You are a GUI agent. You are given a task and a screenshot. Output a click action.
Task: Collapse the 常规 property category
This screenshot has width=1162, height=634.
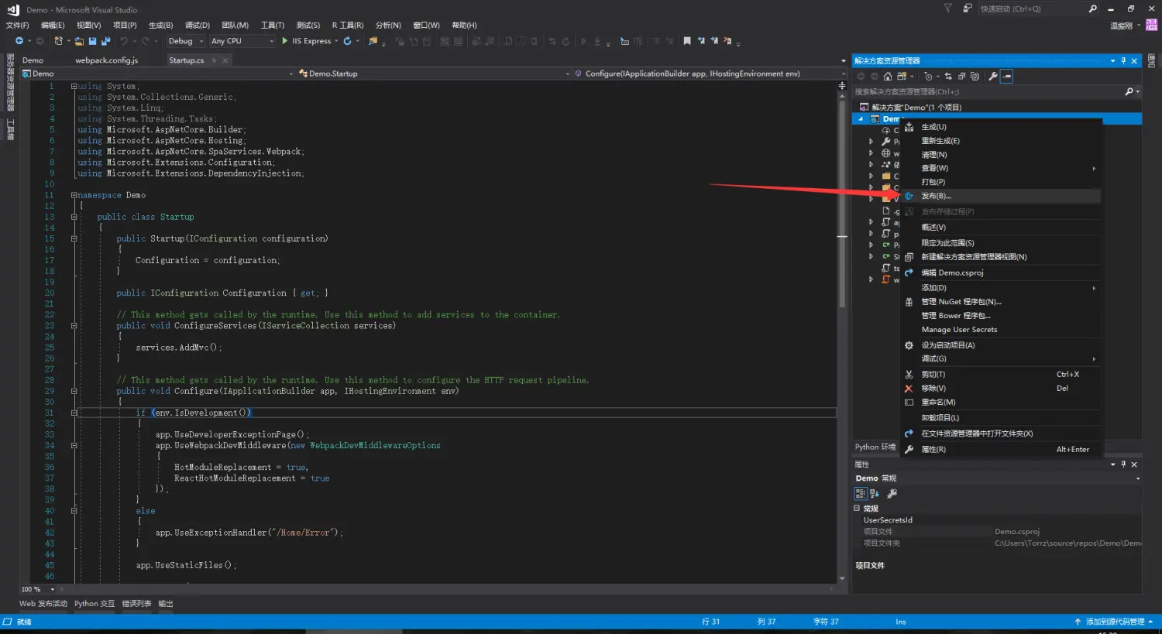(x=857, y=509)
